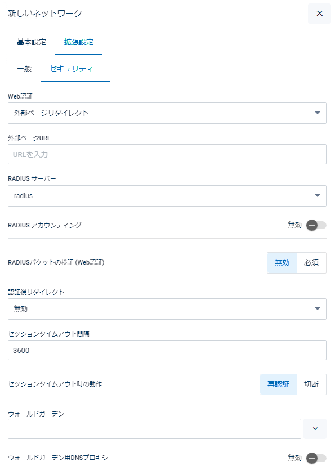
Task: Set RADIUSパケットの検証 to 必須
Action: coord(311,262)
